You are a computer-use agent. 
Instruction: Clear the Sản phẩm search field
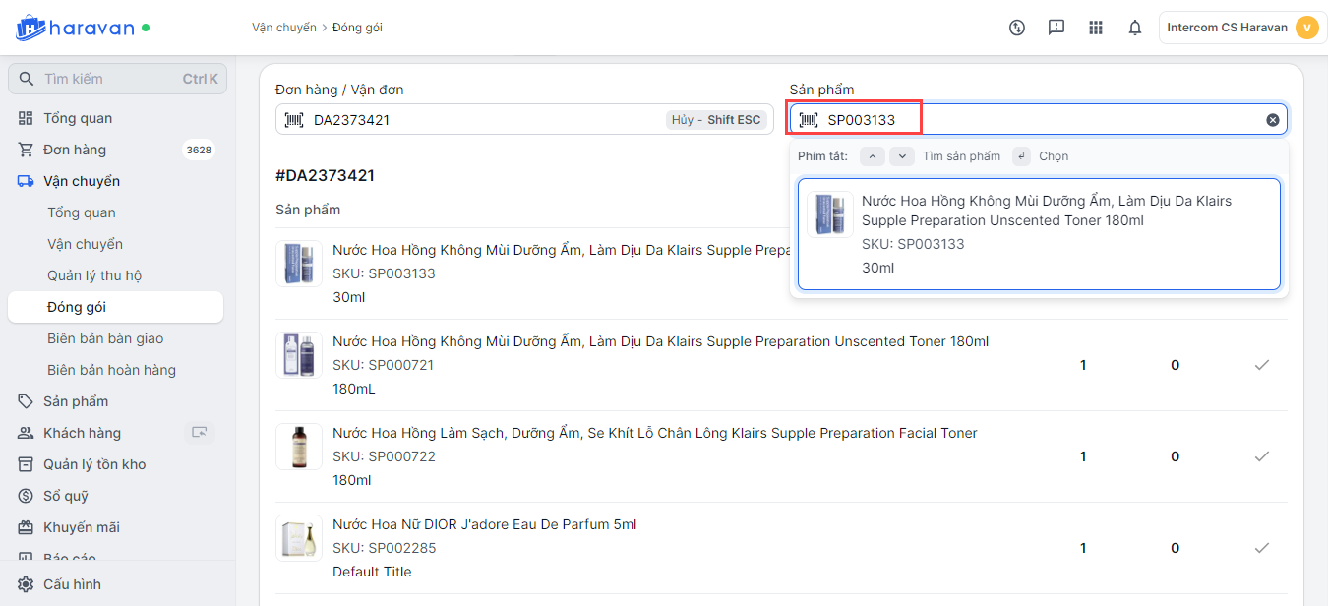click(1272, 119)
